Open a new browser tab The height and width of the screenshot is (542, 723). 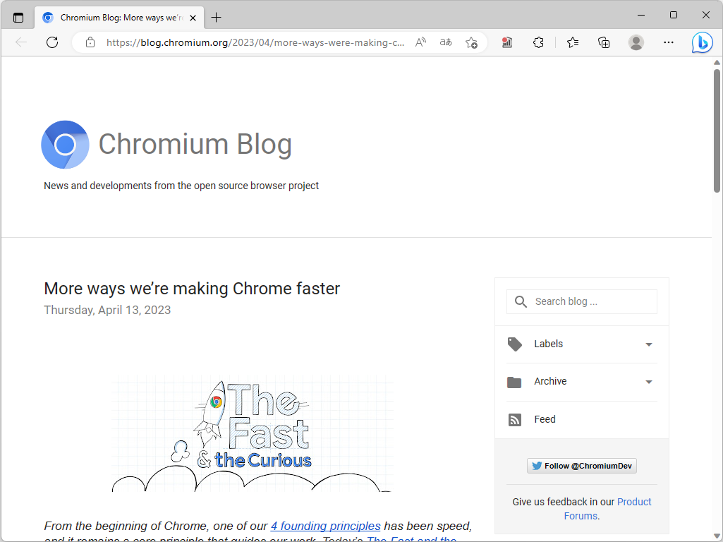pyautogui.click(x=217, y=17)
